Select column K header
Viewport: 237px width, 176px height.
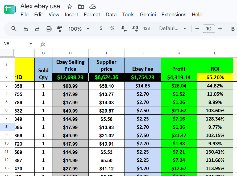(x=179, y=53)
